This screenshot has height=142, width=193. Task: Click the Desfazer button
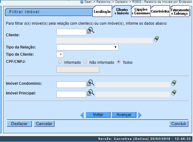[19, 124]
